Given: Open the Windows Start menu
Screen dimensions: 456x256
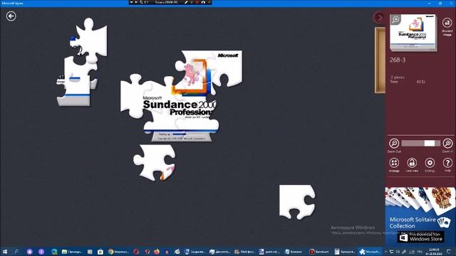Looking at the screenshot, I should click(x=5, y=251).
